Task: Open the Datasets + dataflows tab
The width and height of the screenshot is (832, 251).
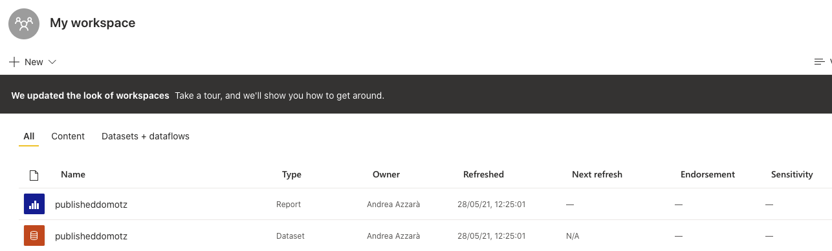Action: tap(146, 136)
